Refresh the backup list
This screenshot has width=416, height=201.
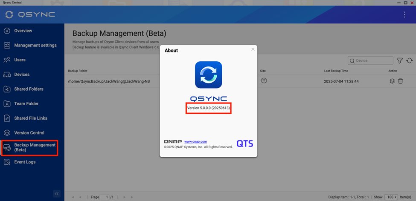(x=409, y=61)
